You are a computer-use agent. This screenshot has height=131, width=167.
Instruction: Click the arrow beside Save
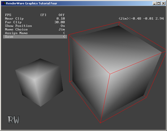point(64,37)
